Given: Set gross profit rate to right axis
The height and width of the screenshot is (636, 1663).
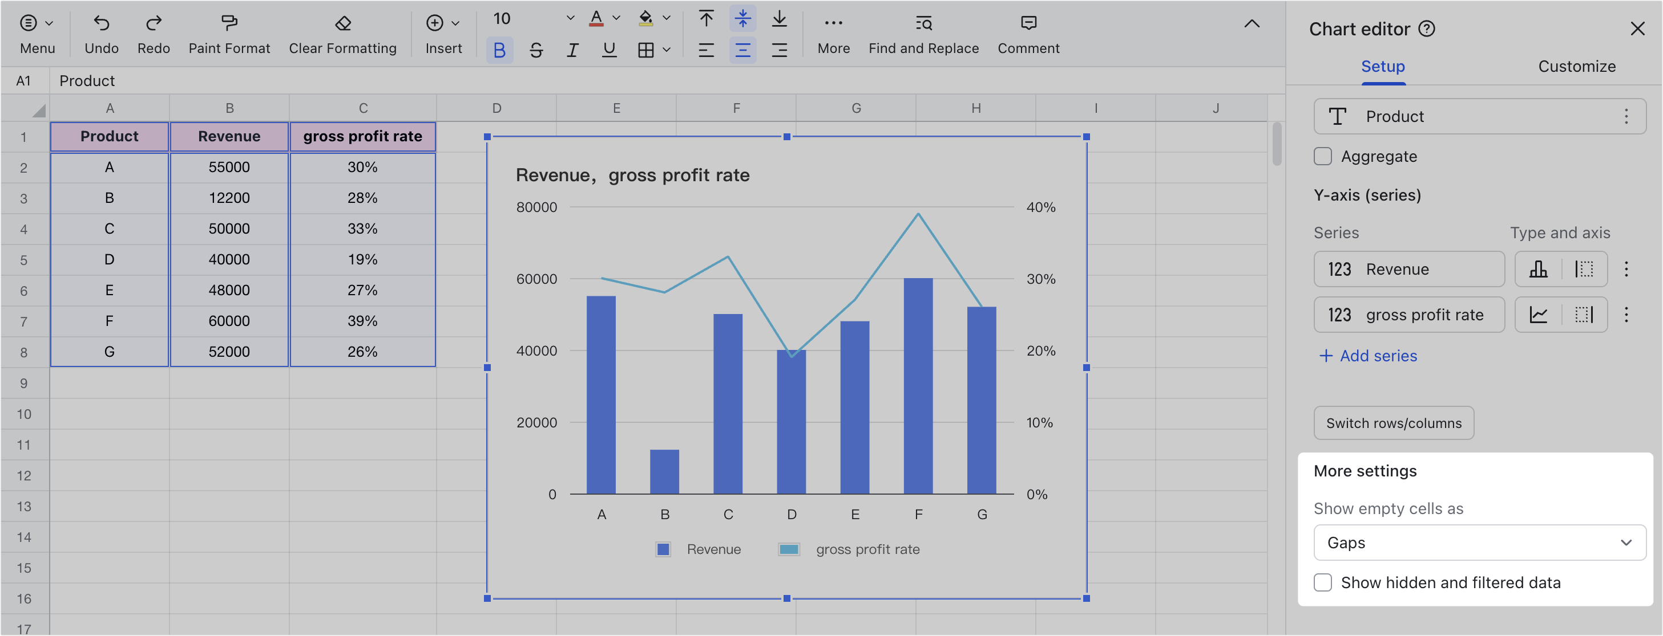Looking at the screenshot, I should (x=1584, y=315).
